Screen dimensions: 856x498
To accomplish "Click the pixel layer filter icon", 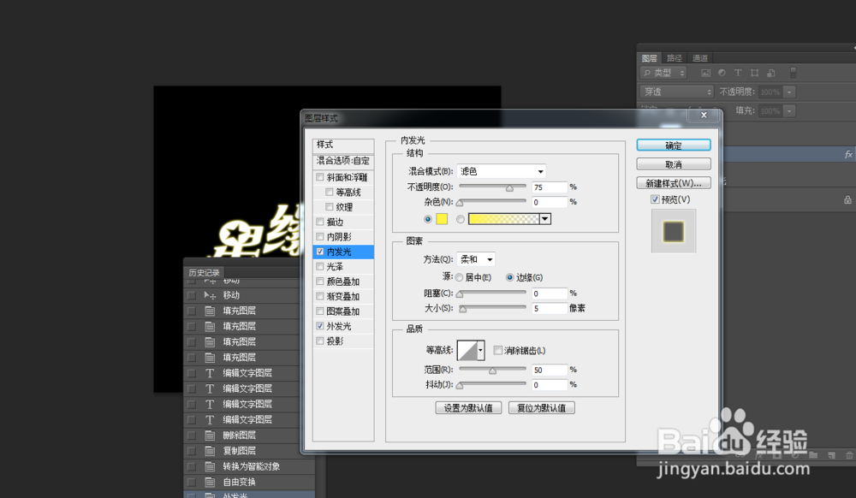I will (x=706, y=73).
